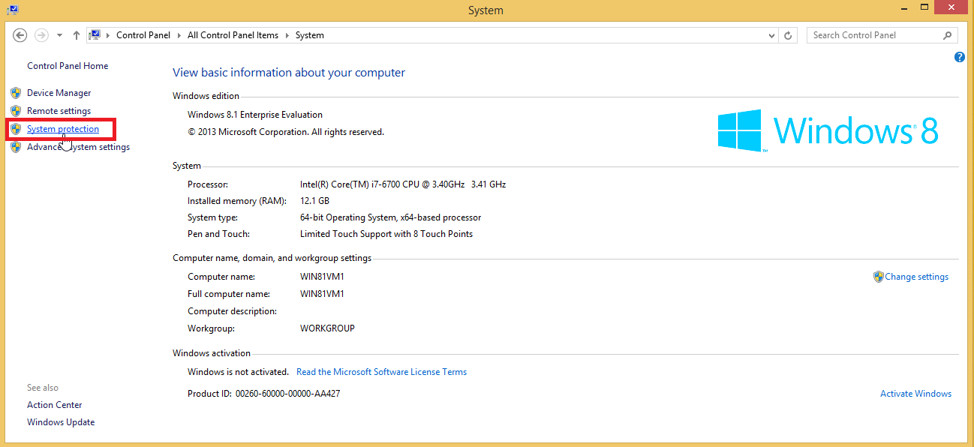Click the shield icon beside Advanced system settings
This screenshot has height=447, width=974.
tap(16, 147)
